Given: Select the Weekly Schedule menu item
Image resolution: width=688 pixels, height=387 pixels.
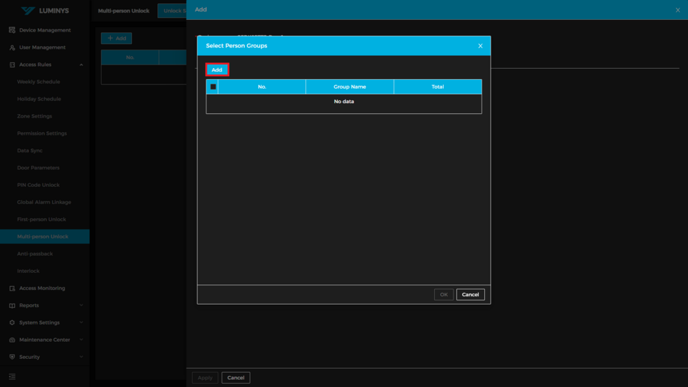Looking at the screenshot, I should (x=39, y=82).
